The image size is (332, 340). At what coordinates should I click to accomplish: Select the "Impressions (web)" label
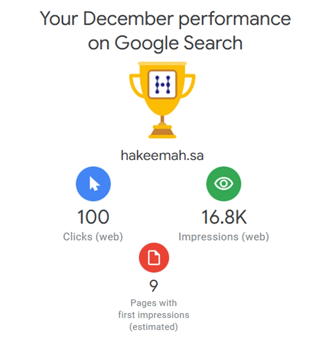pos(224,237)
